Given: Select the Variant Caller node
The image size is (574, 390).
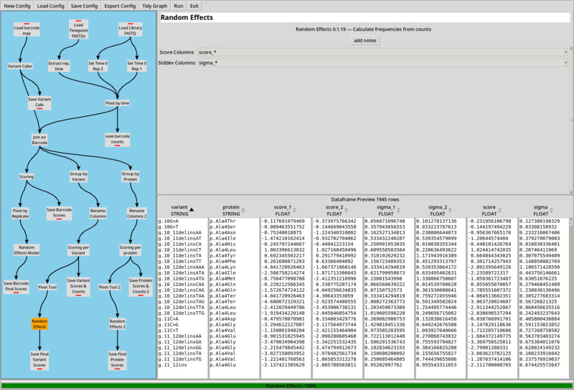Looking at the screenshot, I should tap(20, 66).
